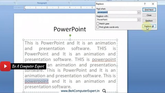Click the top-right corner handle of text box
The image size is (165, 93).
[x=117, y=40]
